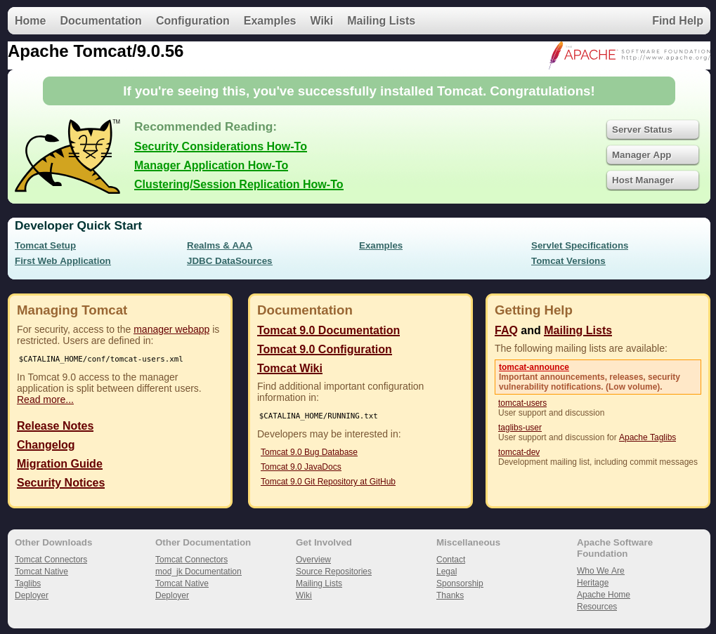716x634 pixels.
Task: Click Tomcat Connectors under Other Documentation
Action: (x=191, y=560)
